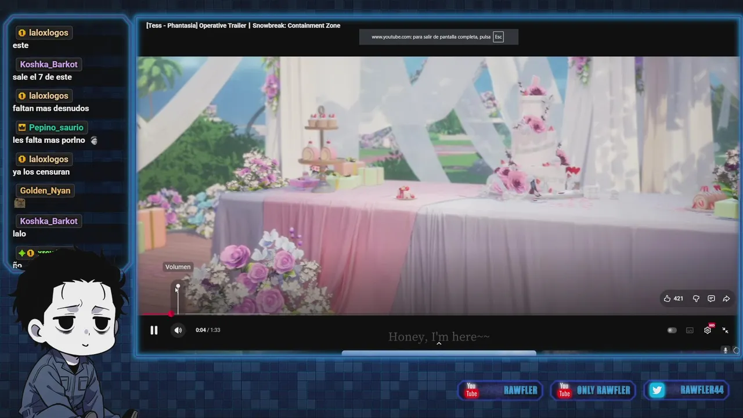Click the chat message 'lalo'
This screenshot has width=743, height=418.
19,234
